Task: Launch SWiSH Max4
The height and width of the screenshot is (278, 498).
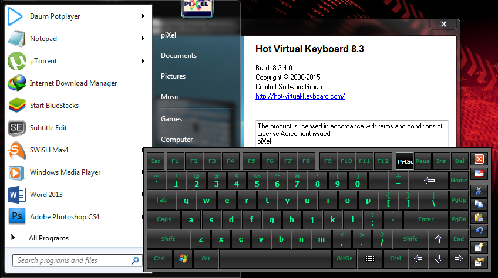Action: point(75,150)
